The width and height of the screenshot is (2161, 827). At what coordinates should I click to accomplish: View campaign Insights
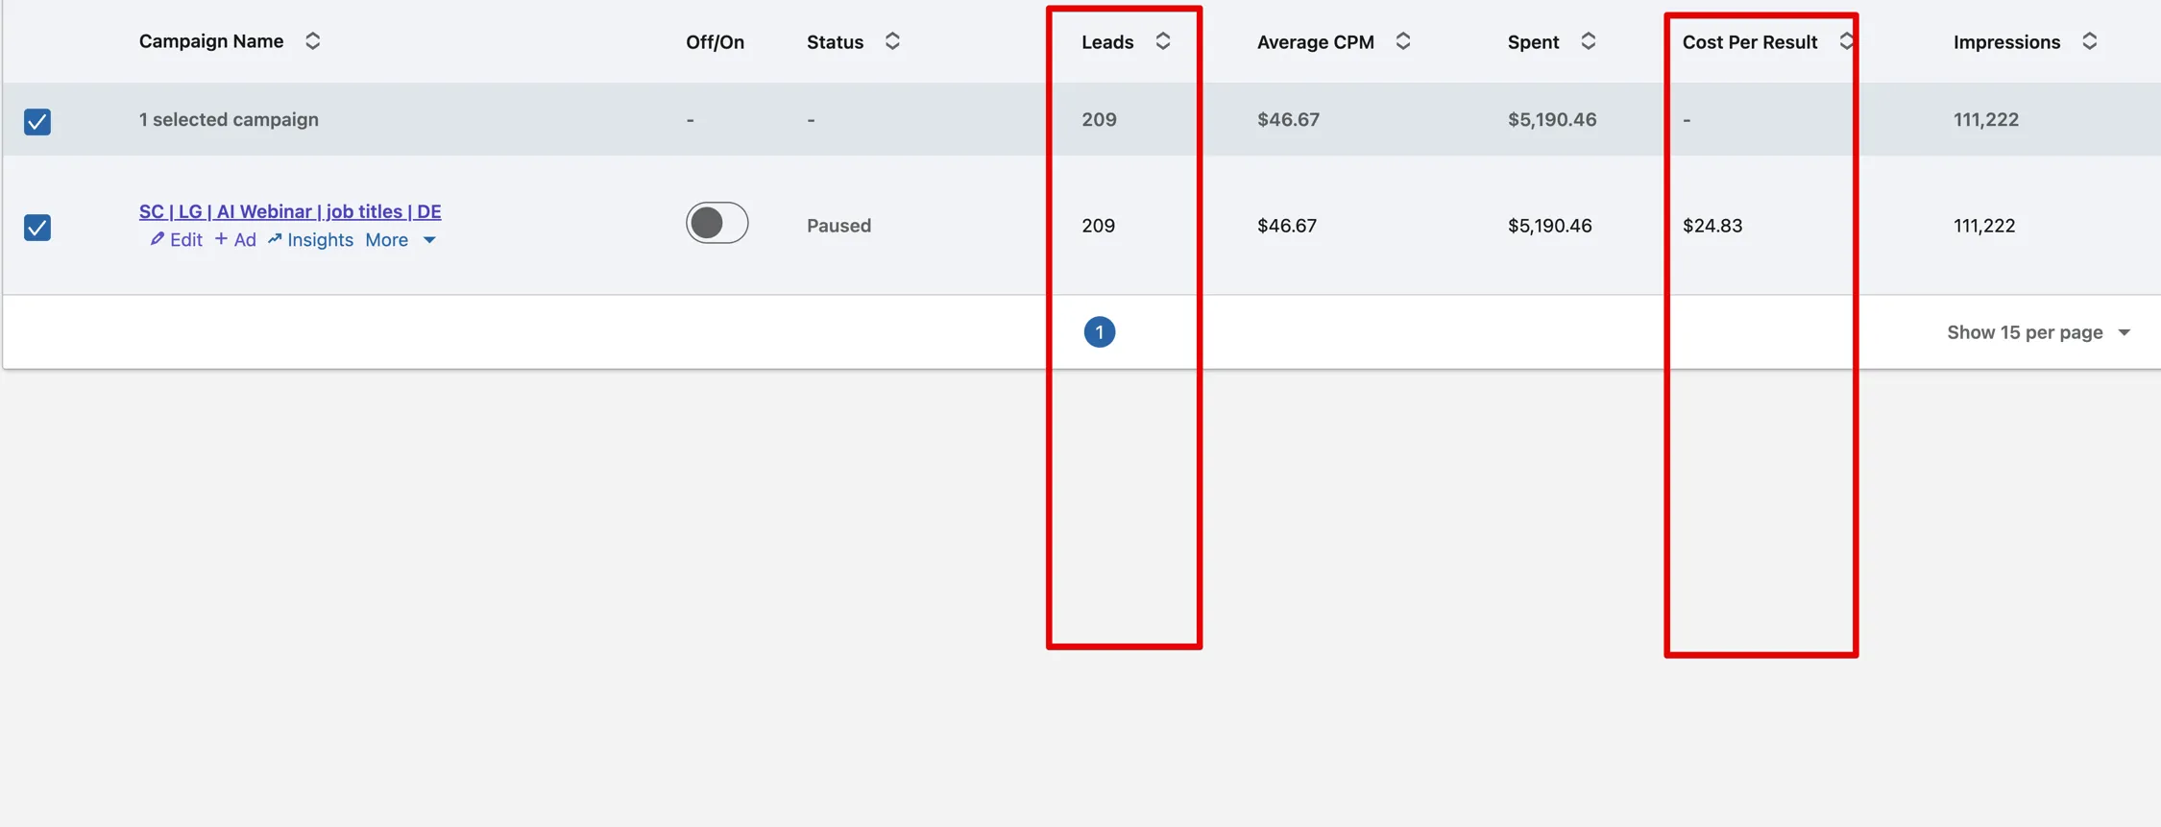310,240
